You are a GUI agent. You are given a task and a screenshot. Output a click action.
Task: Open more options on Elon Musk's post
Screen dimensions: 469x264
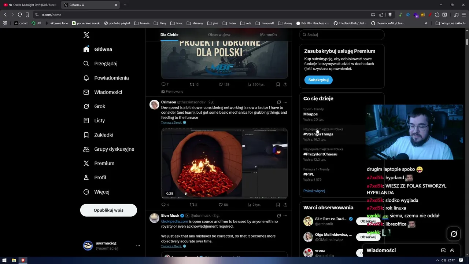pos(285,216)
